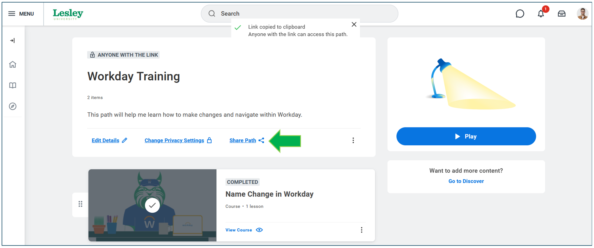This screenshot has height=248, width=594.
Task: Open the inbox tray icon
Action: 562,14
